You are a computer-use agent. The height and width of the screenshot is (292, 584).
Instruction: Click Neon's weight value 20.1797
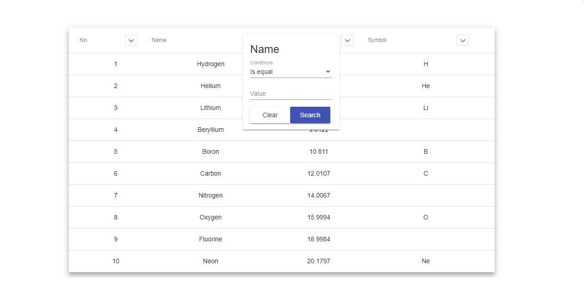tap(318, 261)
